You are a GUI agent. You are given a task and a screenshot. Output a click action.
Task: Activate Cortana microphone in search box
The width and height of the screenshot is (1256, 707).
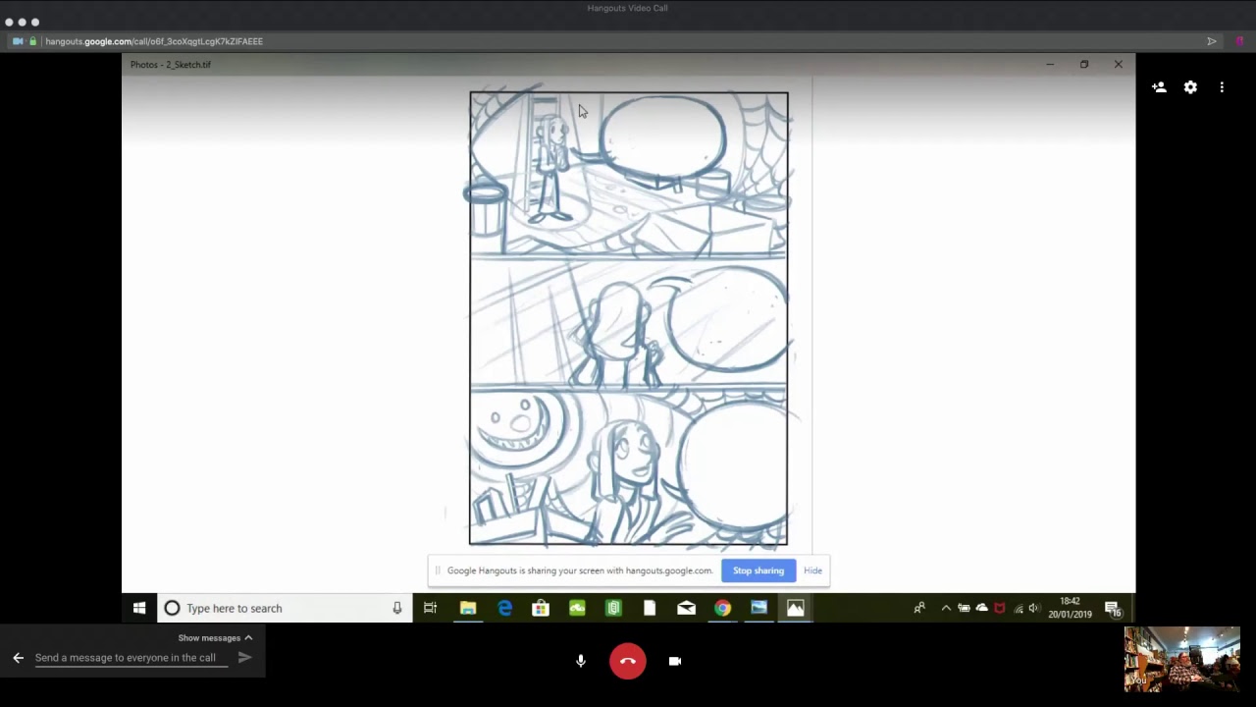(x=396, y=608)
